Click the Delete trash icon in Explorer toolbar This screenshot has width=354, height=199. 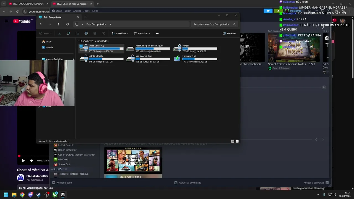[x=104, y=33]
